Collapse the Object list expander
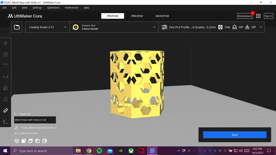 (16, 114)
